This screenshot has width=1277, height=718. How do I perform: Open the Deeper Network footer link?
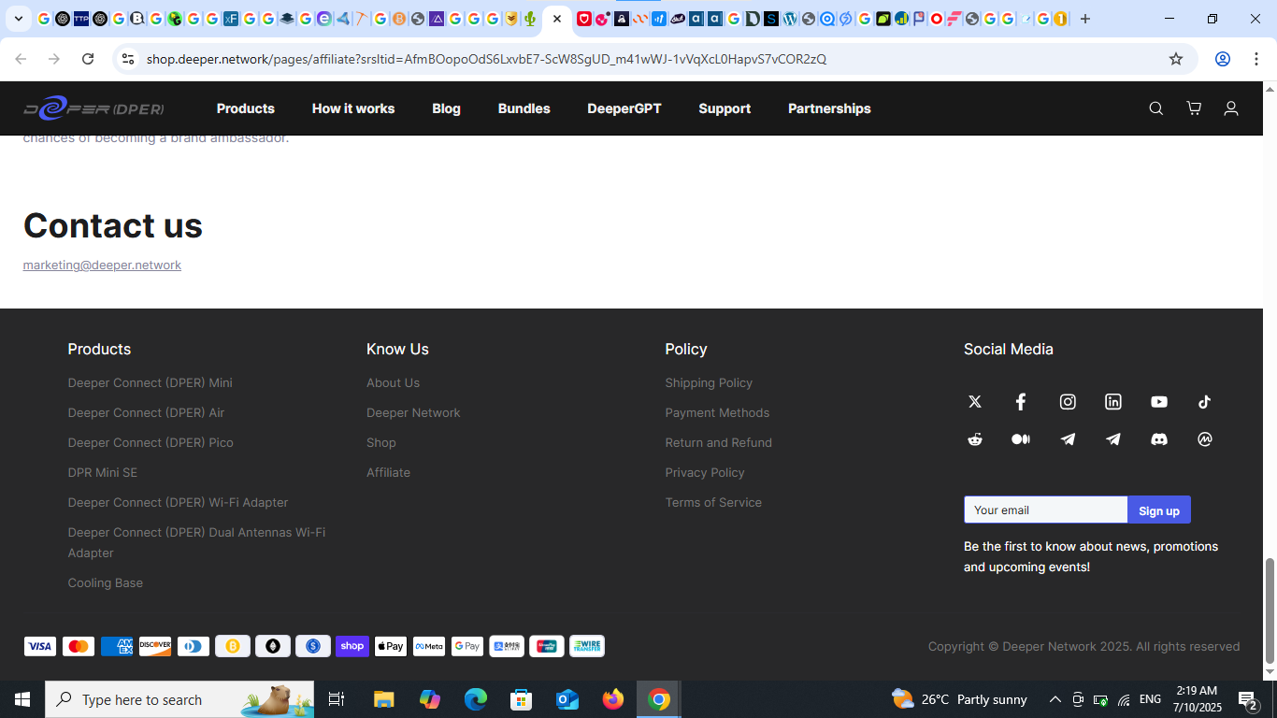413,412
